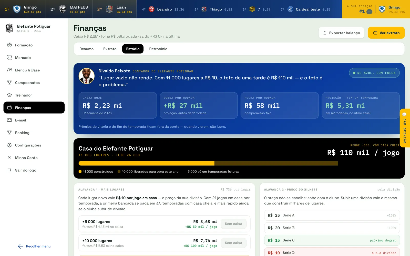Click the chat bubble on Dar opinião tab

click(x=404, y=114)
